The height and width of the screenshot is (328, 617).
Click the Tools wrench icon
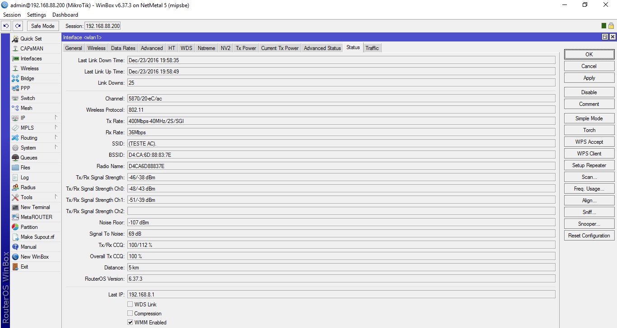pyautogui.click(x=15, y=197)
